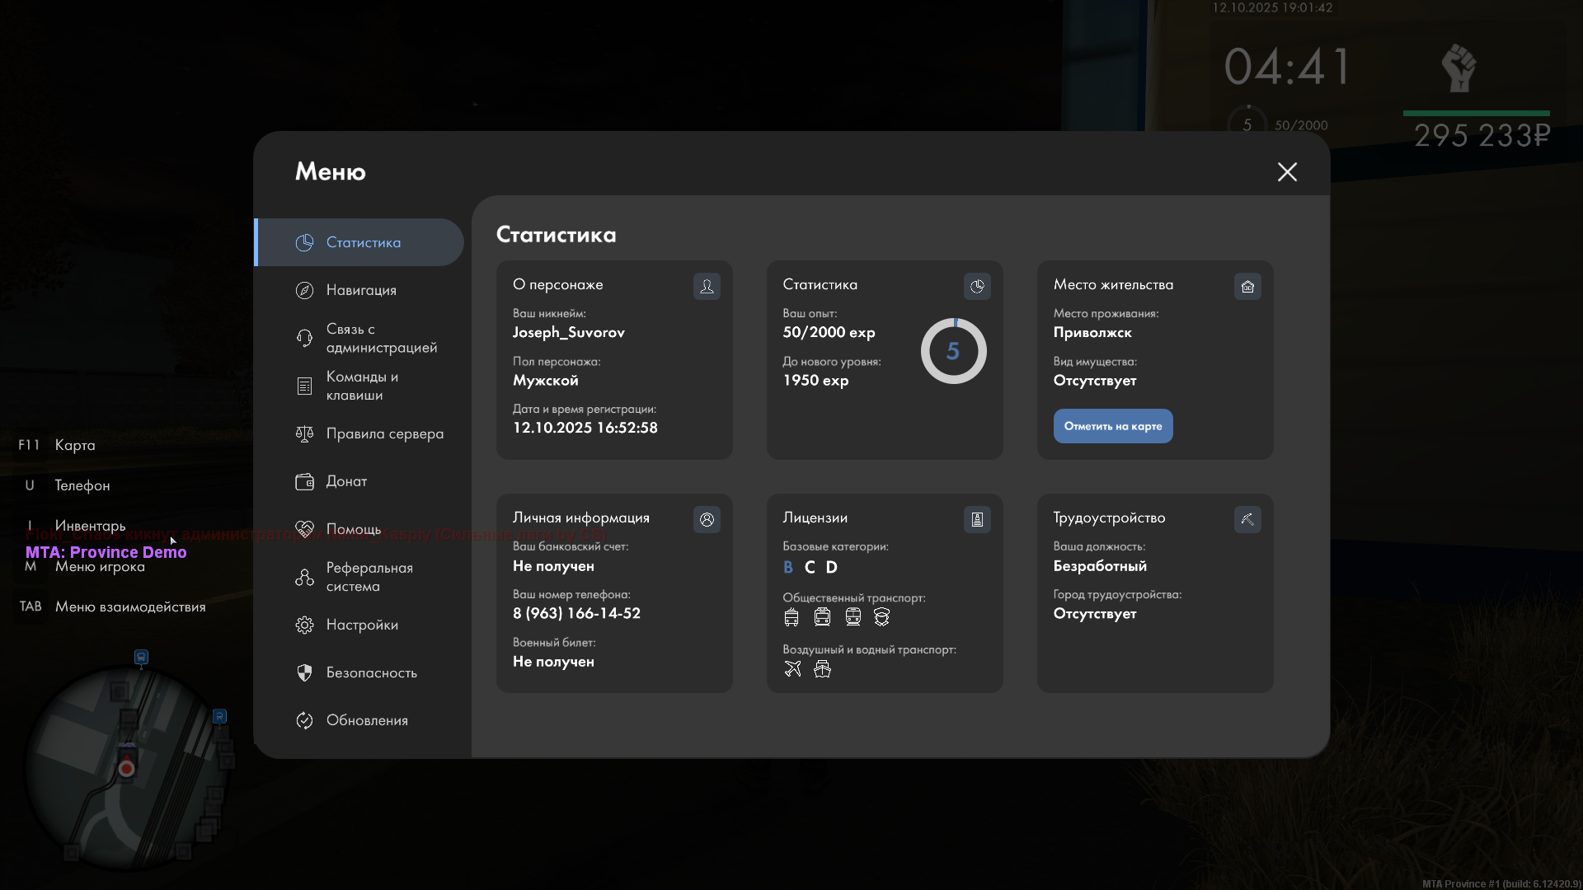Screen dimensions: 1583x890
Task: Click the first bus public transport icon
Action: click(x=791, y=616)
